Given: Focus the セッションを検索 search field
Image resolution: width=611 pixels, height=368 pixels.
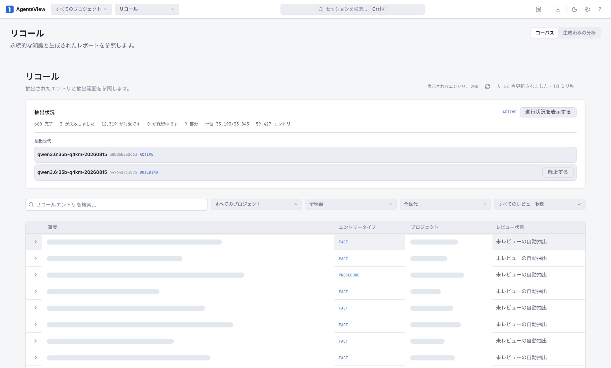Looking at the screenshot, I should pos(352,9).
